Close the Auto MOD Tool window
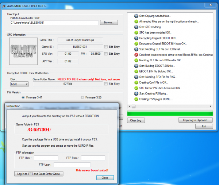Image resolution: width=219 pixels, height=185 pixels. click(x=211, y=5)
